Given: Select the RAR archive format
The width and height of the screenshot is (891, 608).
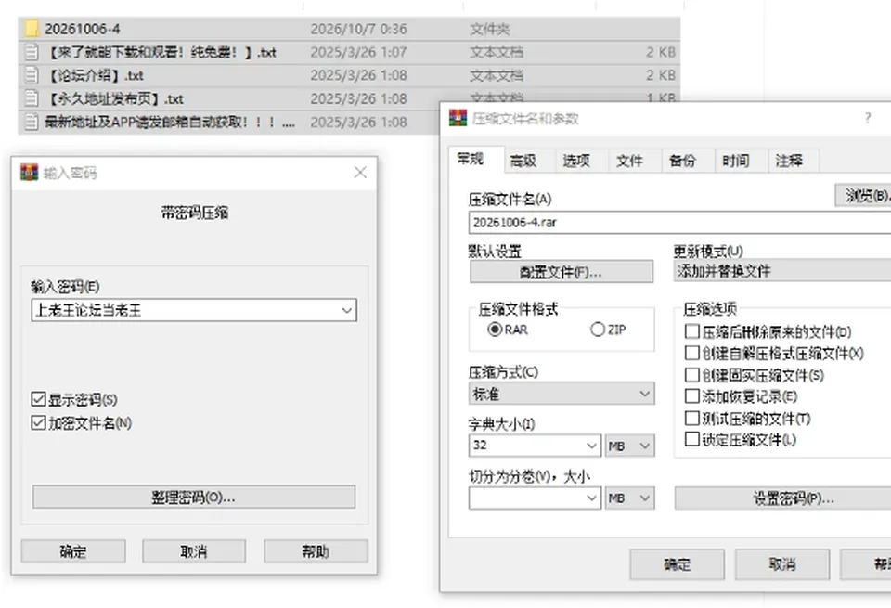Looking at the screenshot, I should point(495,329).
